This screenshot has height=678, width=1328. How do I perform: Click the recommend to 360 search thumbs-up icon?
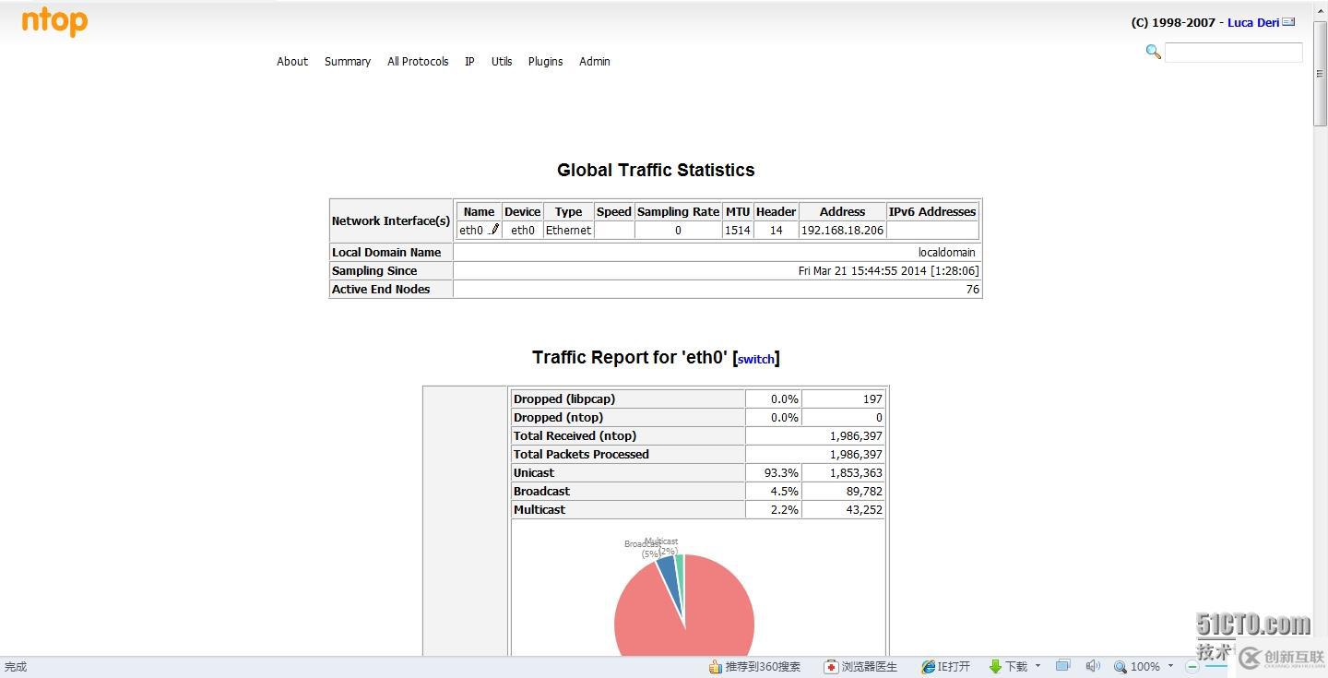tap(715, 666)
